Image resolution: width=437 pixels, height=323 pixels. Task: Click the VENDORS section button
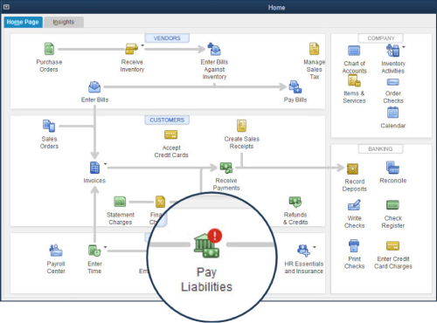tap(167, 38)
